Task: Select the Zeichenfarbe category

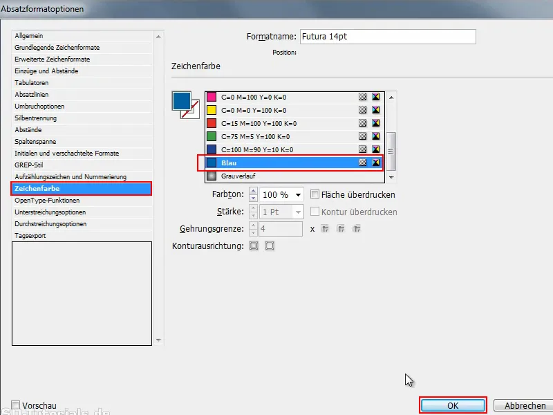Action: point(82,188)
